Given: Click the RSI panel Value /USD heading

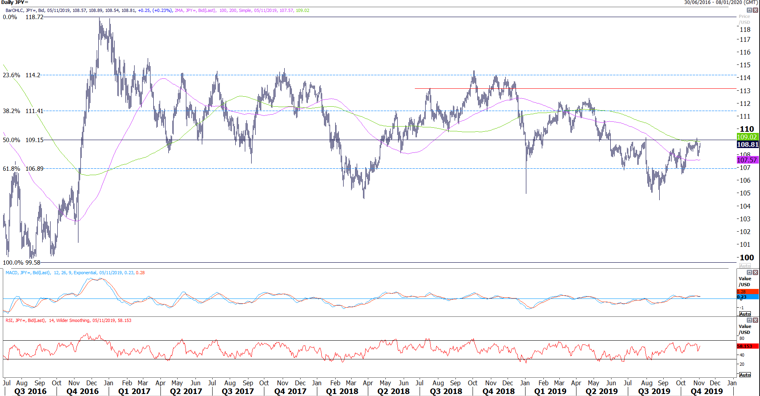Looking at the screenshot, I should tap(744, 329).
